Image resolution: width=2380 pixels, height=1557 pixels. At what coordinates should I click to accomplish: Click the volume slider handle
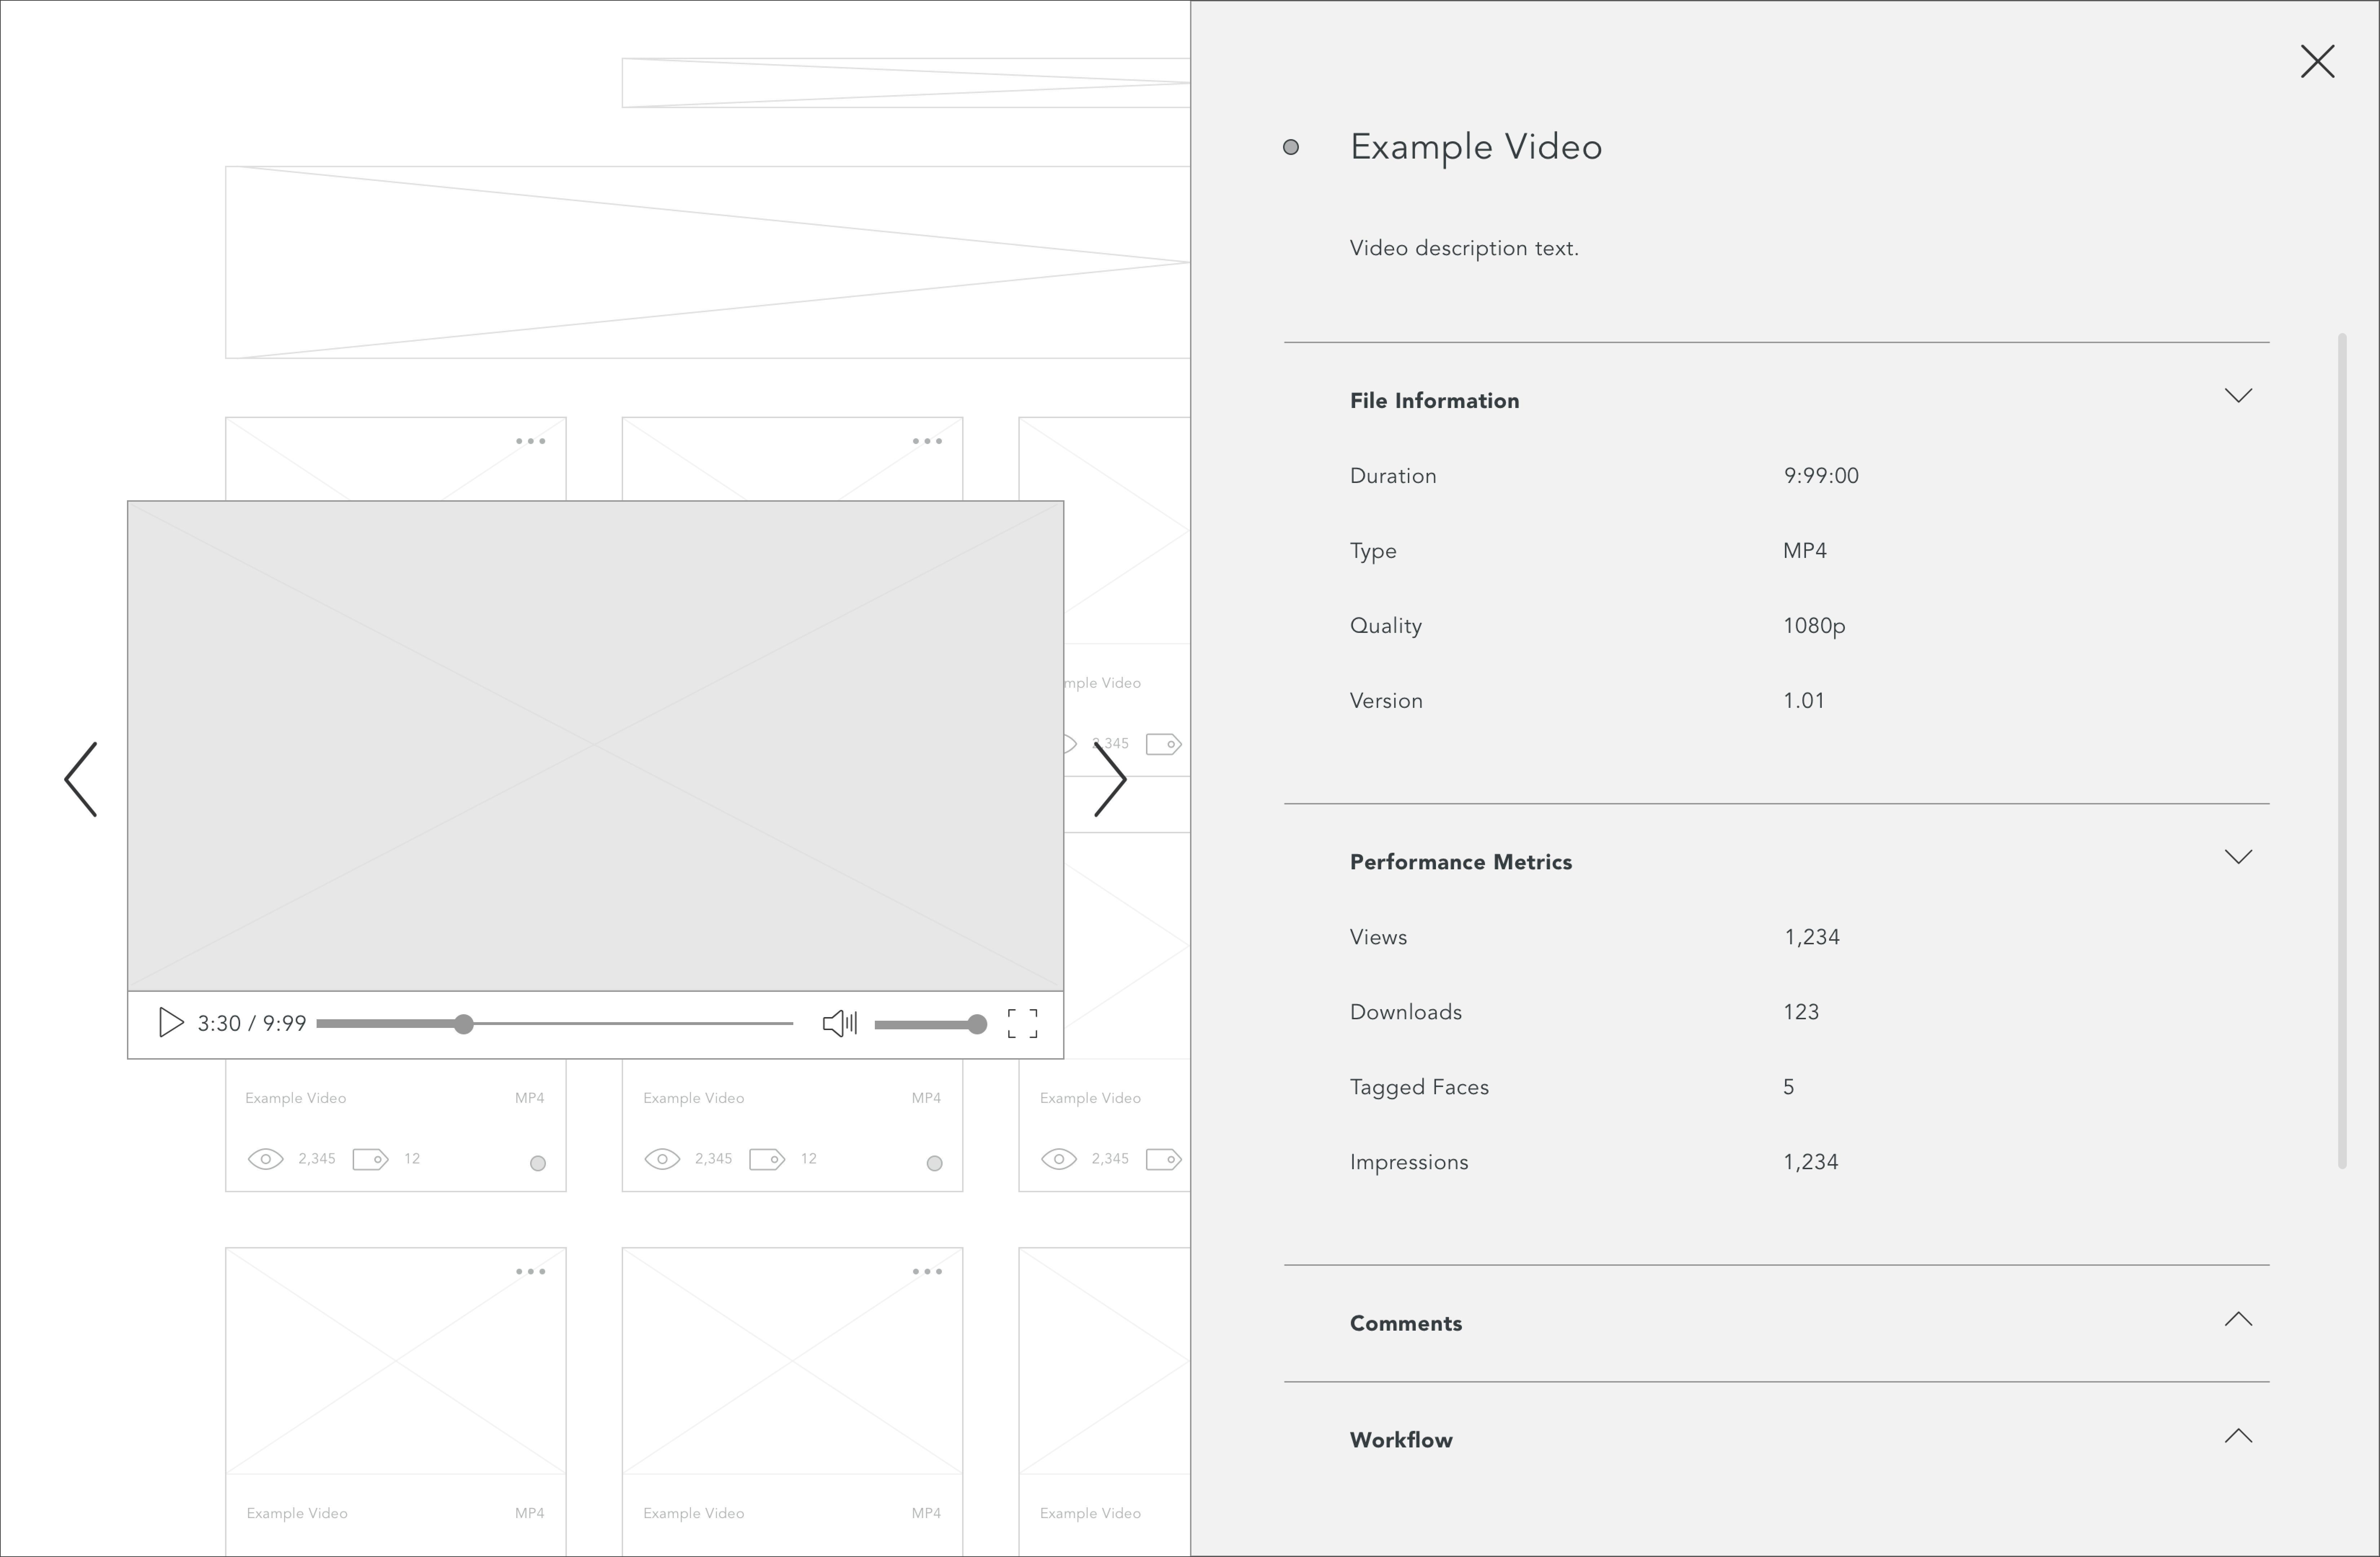coord(977,1024)
